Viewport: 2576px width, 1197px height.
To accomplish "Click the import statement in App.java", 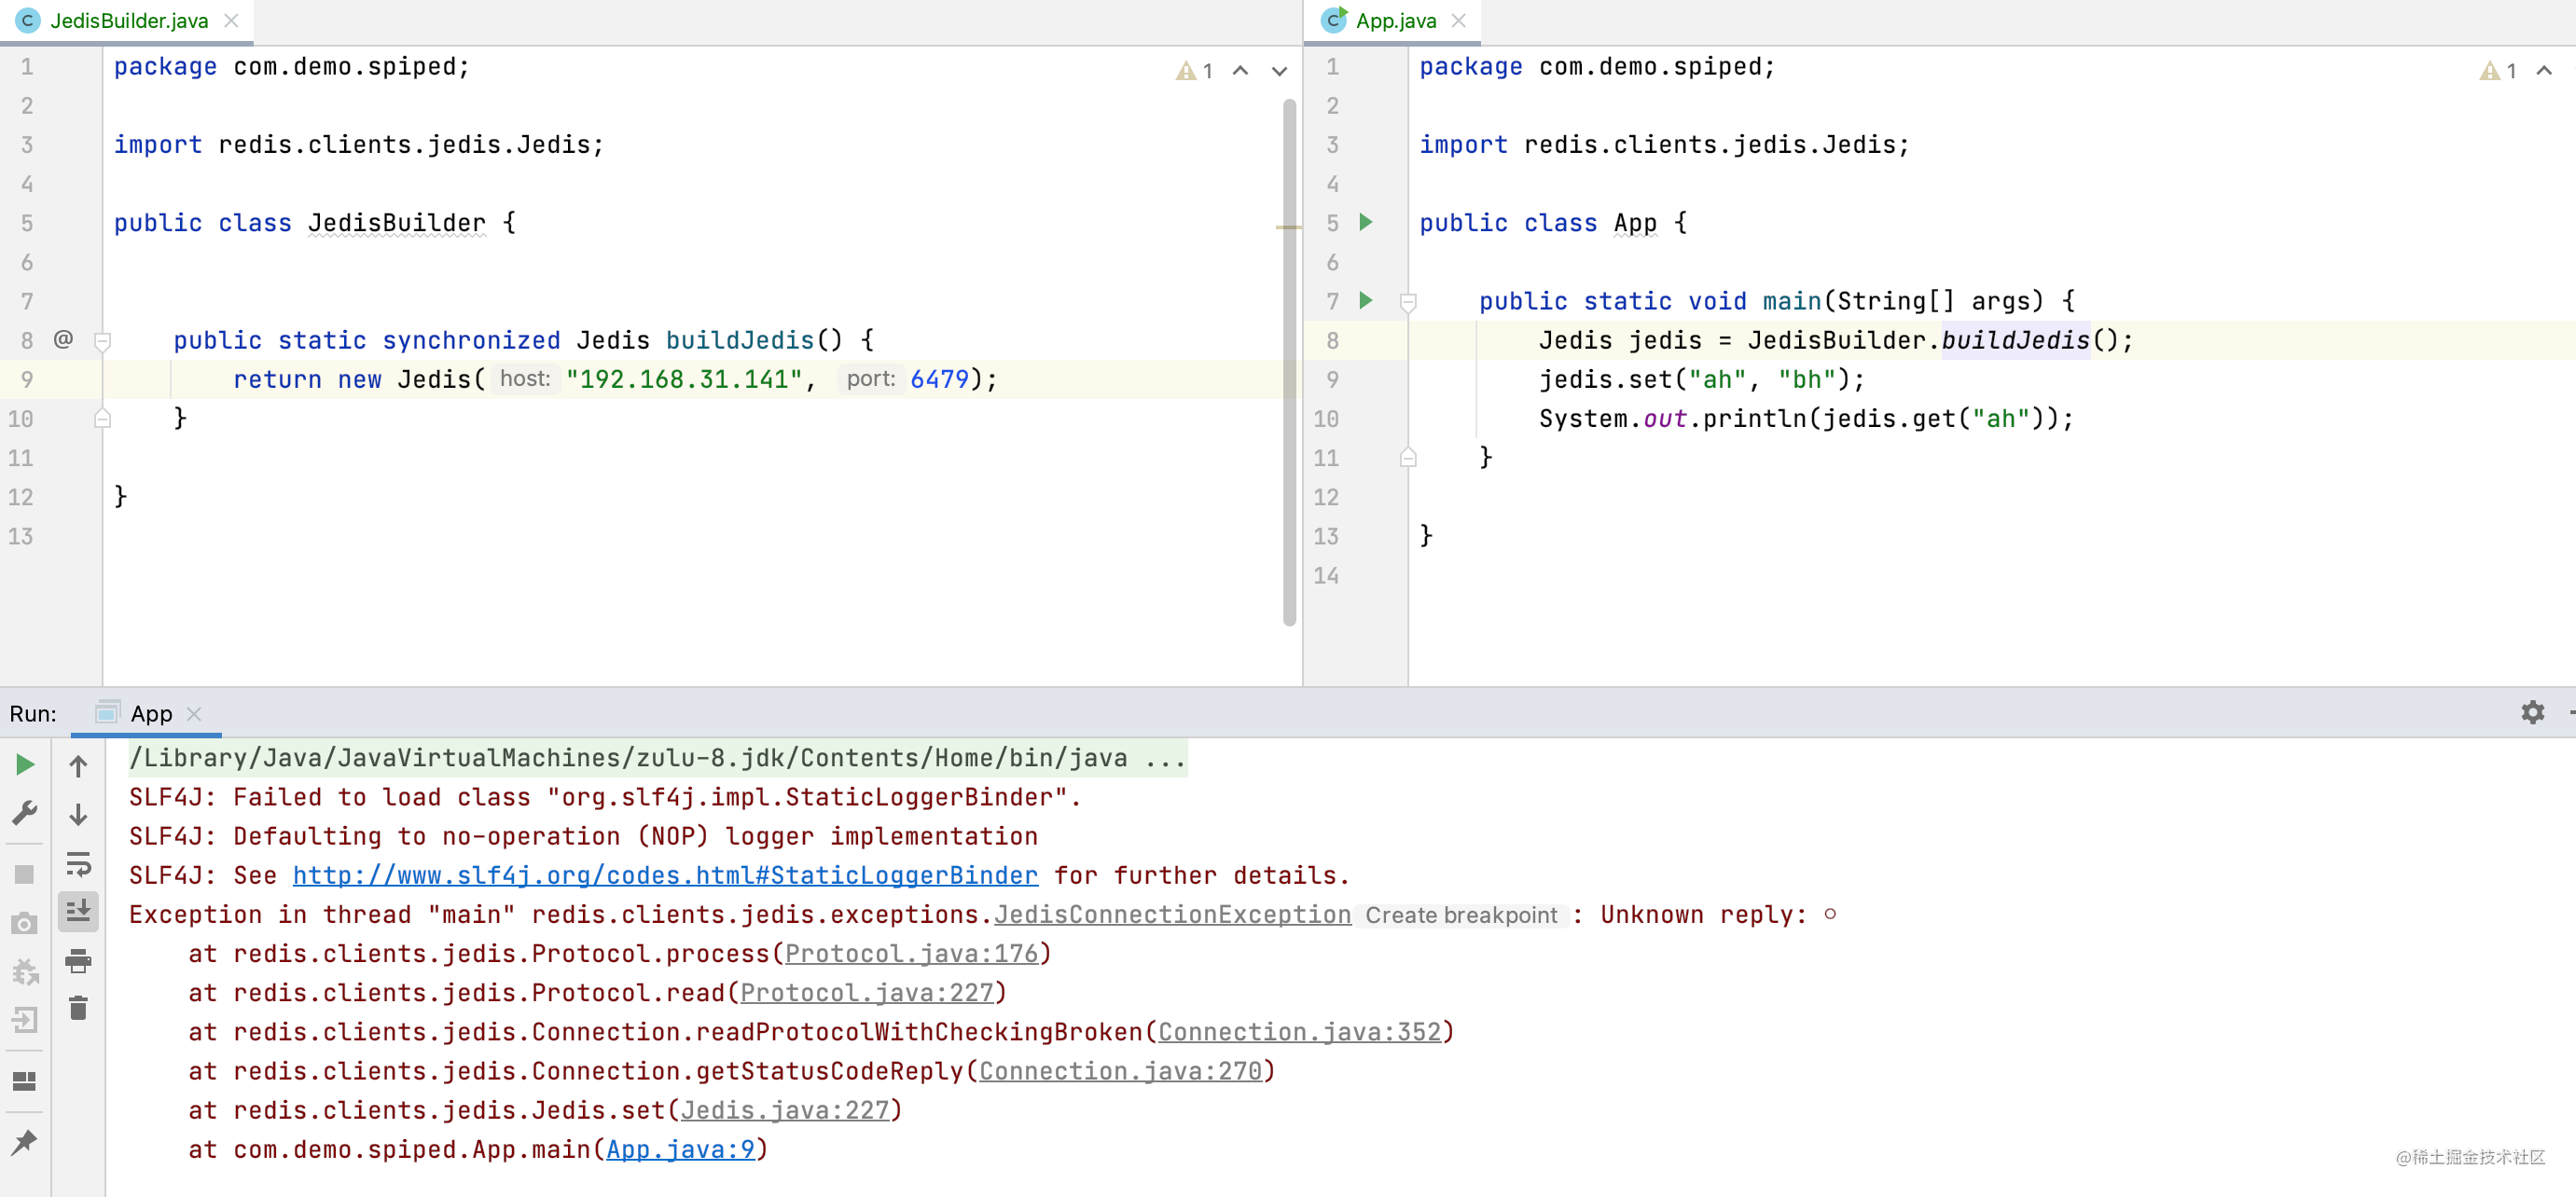I will pyautogui.click(x=1664, y=144).
